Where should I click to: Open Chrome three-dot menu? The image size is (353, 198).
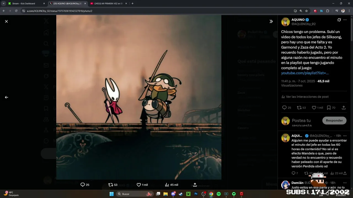[x=349, y=11]
